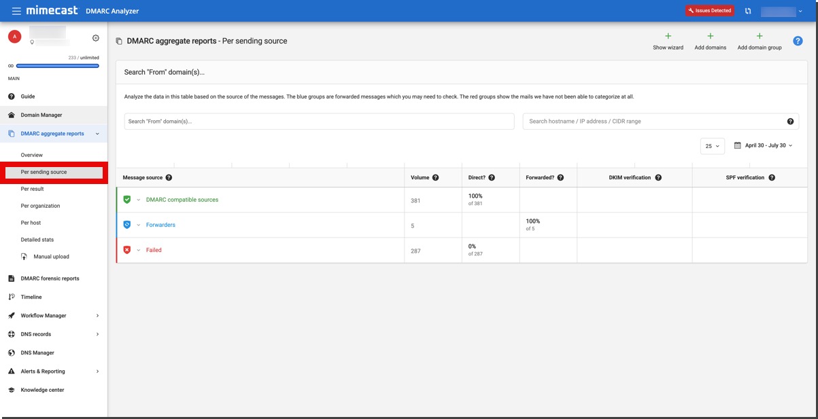Click the DMARC forensic reports document icon
Image resolution: width=818 pixels, height=419 pixels.
click(12, 278)
